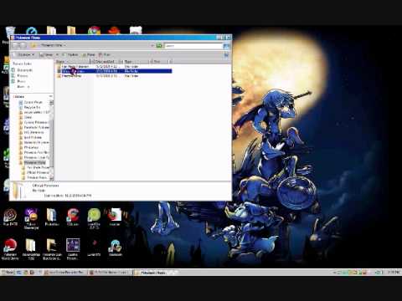Select Fan Made Pokemon subfolder in tree

click(x=35, y=167)
